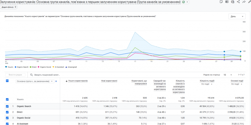251x125 pixels.
Task: Sort by 'Користувачі, що повернулися' column
Action: (139, 82)
